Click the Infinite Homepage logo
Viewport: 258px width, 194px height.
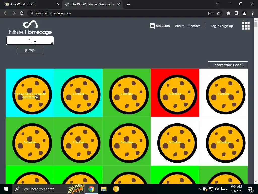coord(30,27)
